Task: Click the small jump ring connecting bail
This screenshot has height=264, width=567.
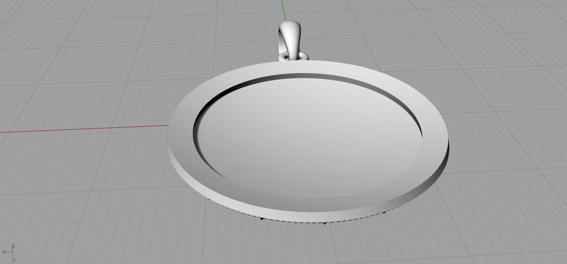Action: (x=293, y=56)
